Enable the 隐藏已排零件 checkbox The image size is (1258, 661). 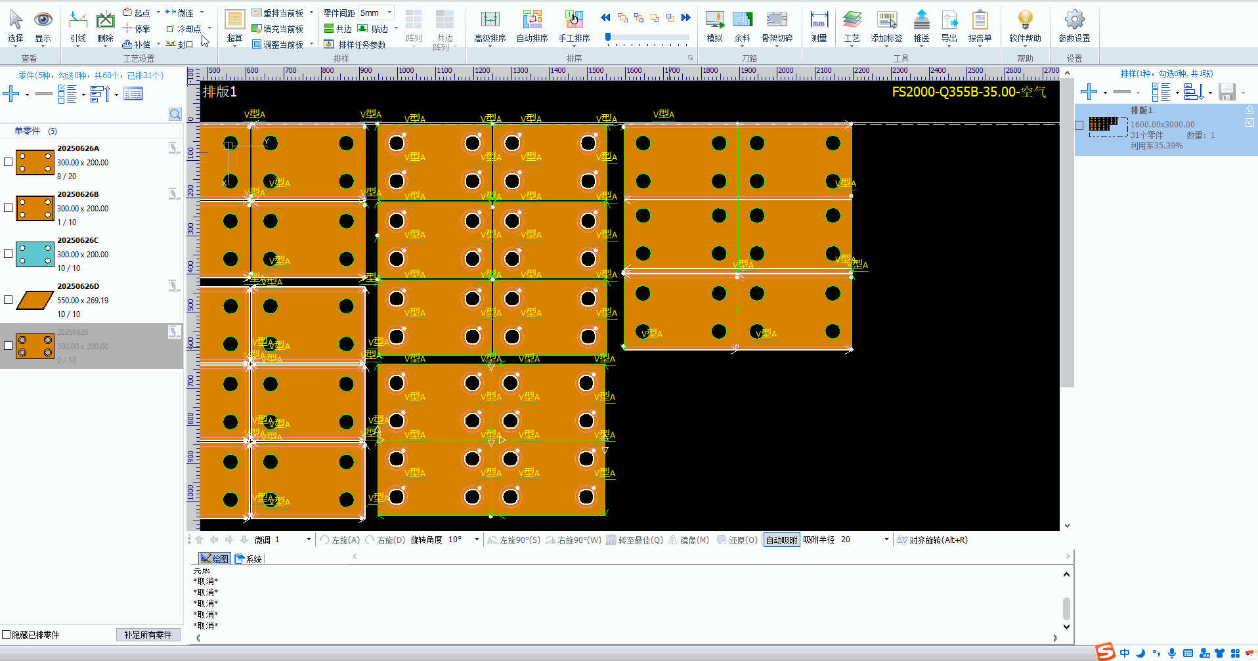coord(7,635)
